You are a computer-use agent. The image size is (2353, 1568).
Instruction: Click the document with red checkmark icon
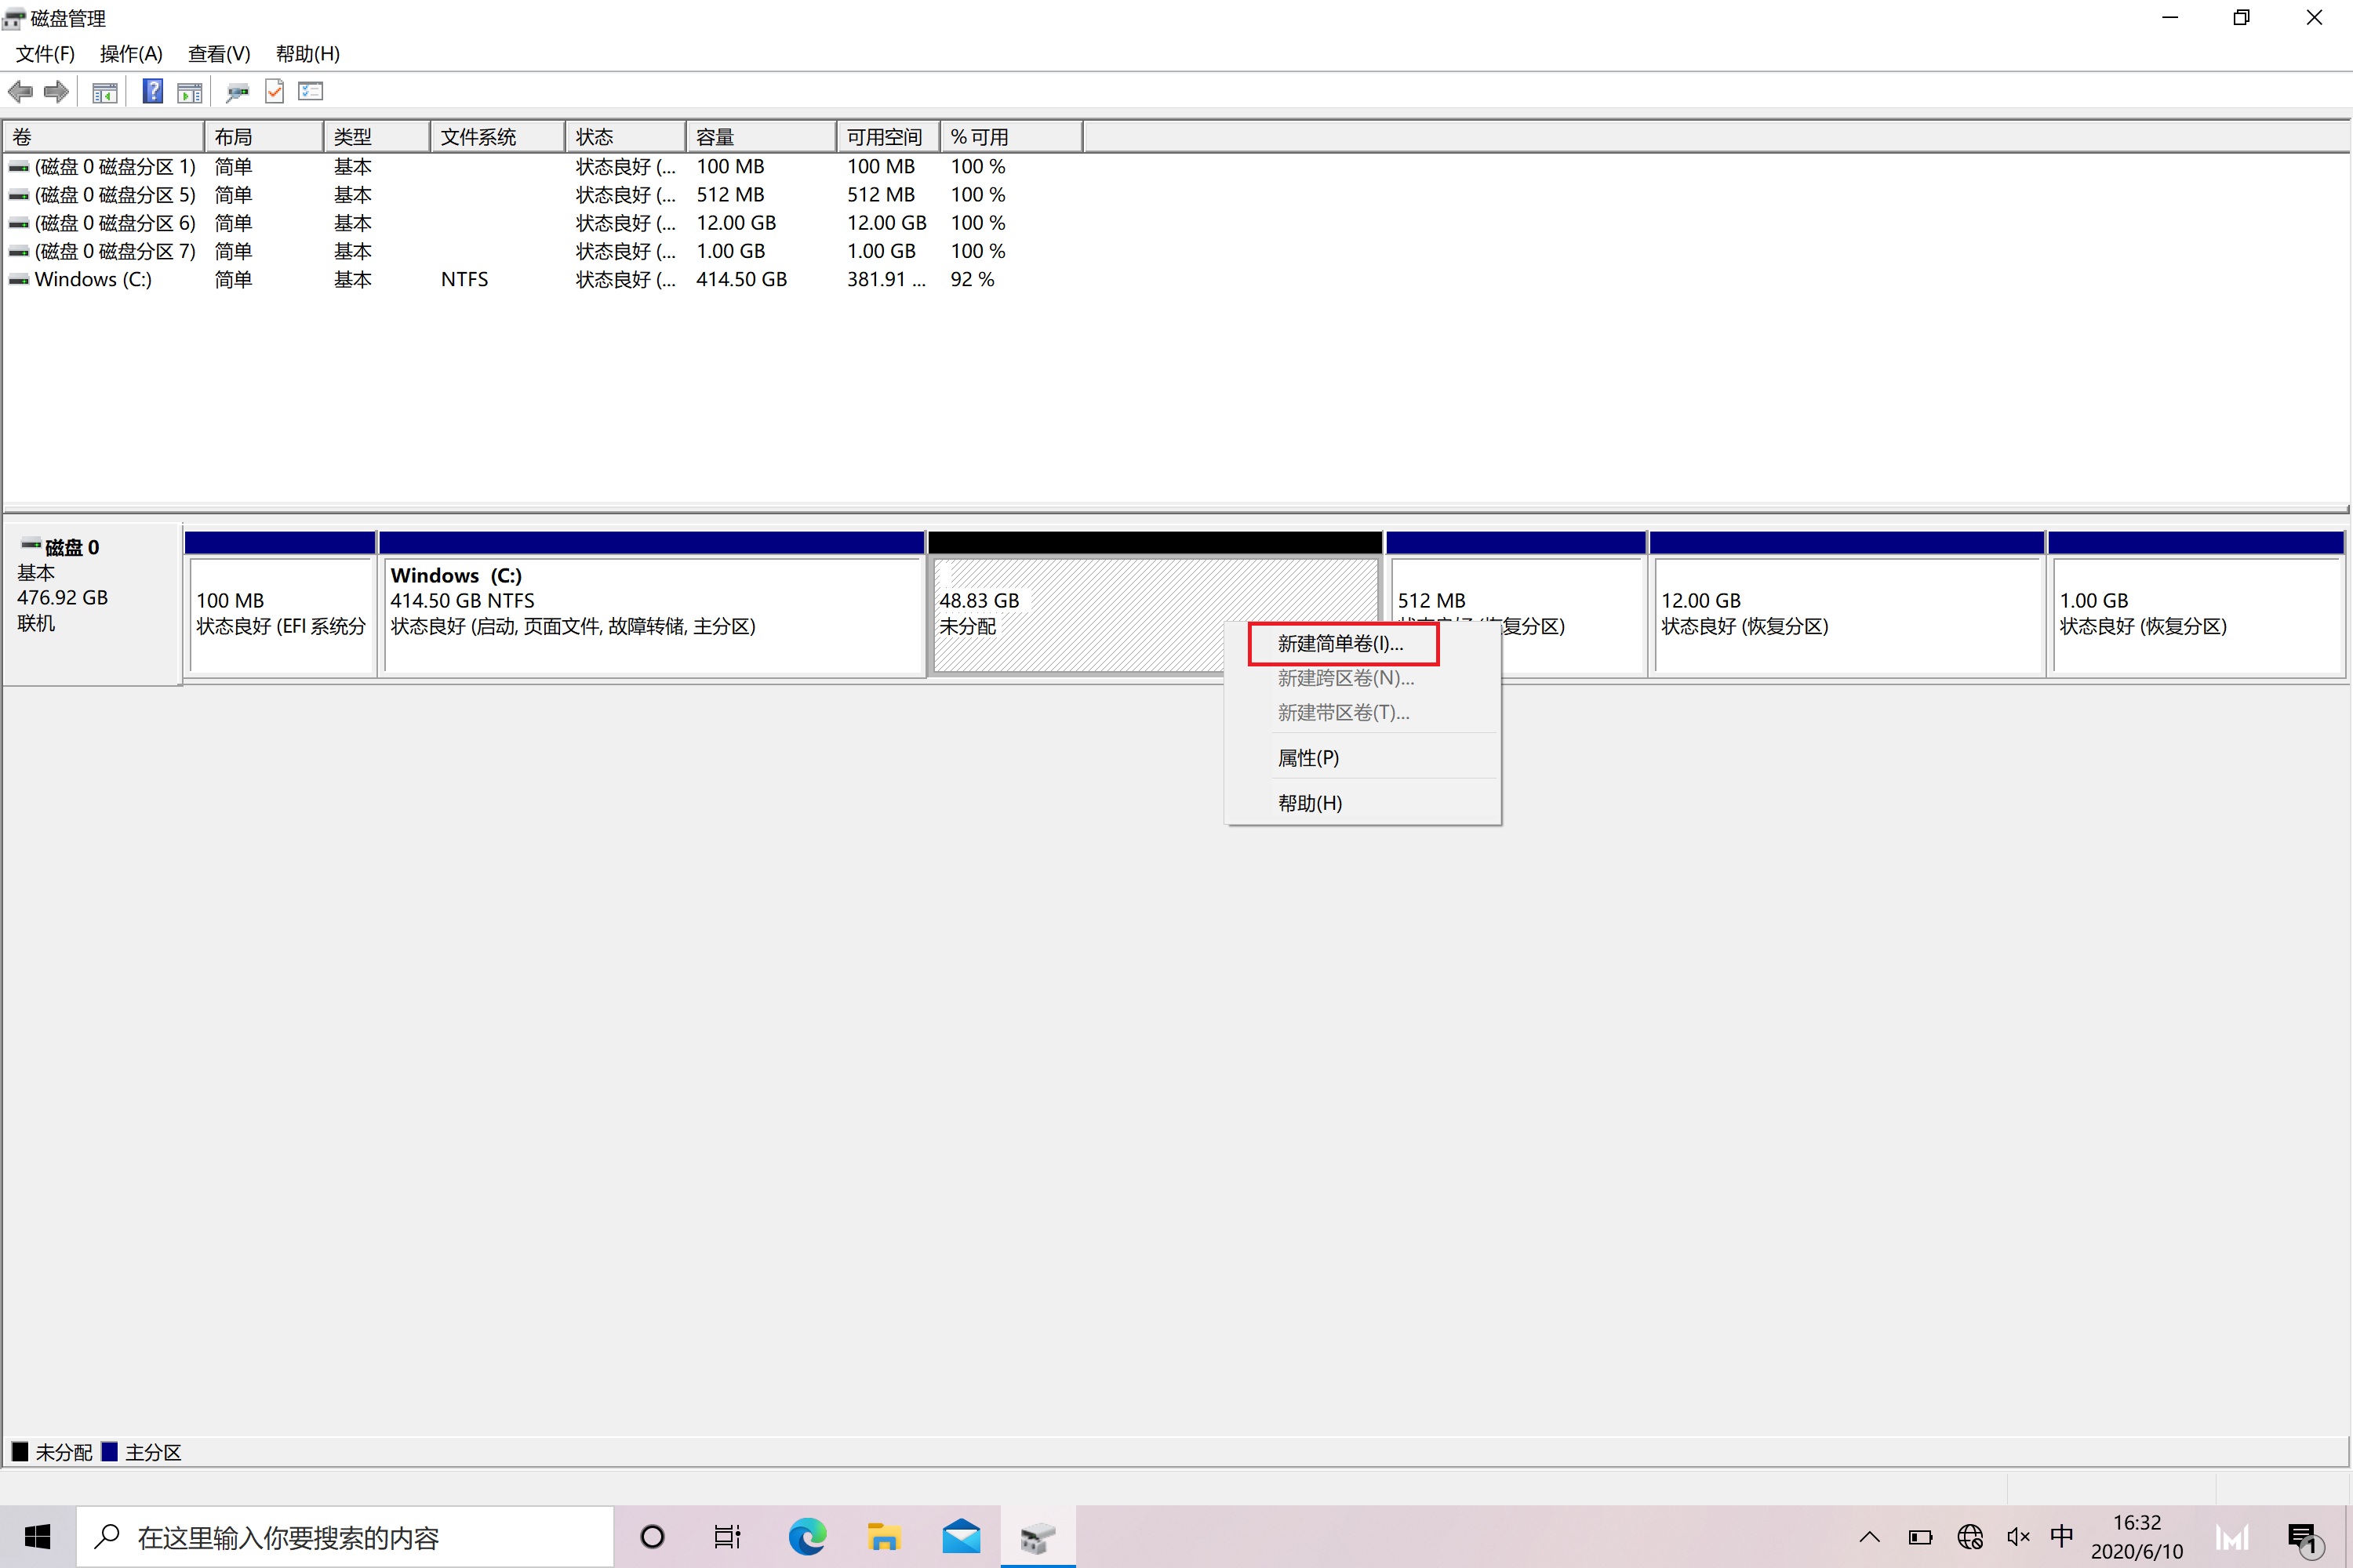[x=274, y=92]
